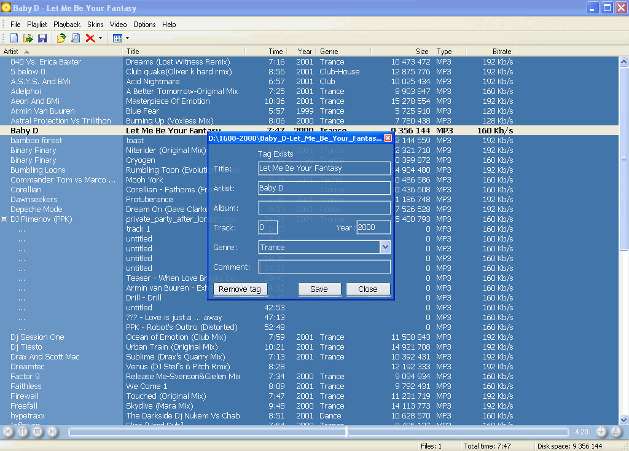Select the Skydive (Mara Mix) track
This screenshot has width=629, height=451.
[160, 406]
